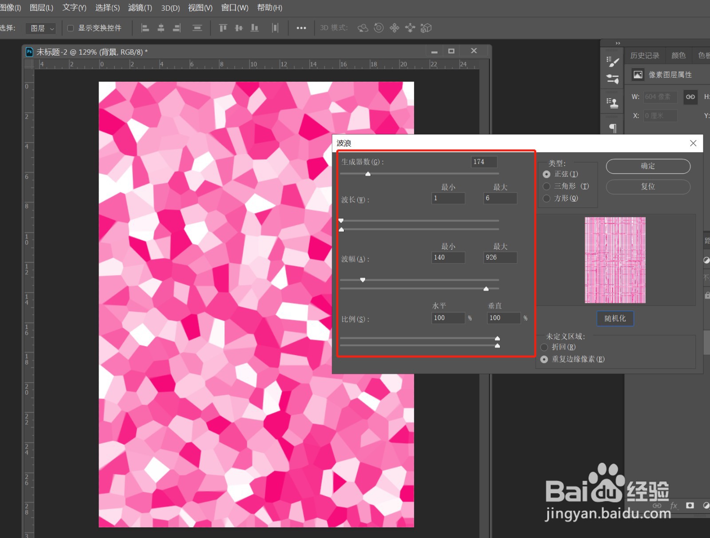Click the 比例 水平 percent field

pos(448,318)
